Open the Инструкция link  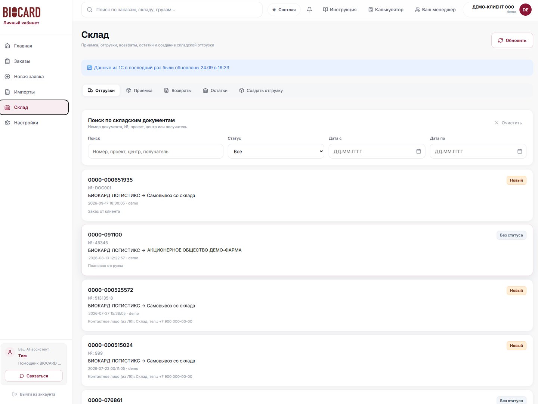tap(340, 10)
